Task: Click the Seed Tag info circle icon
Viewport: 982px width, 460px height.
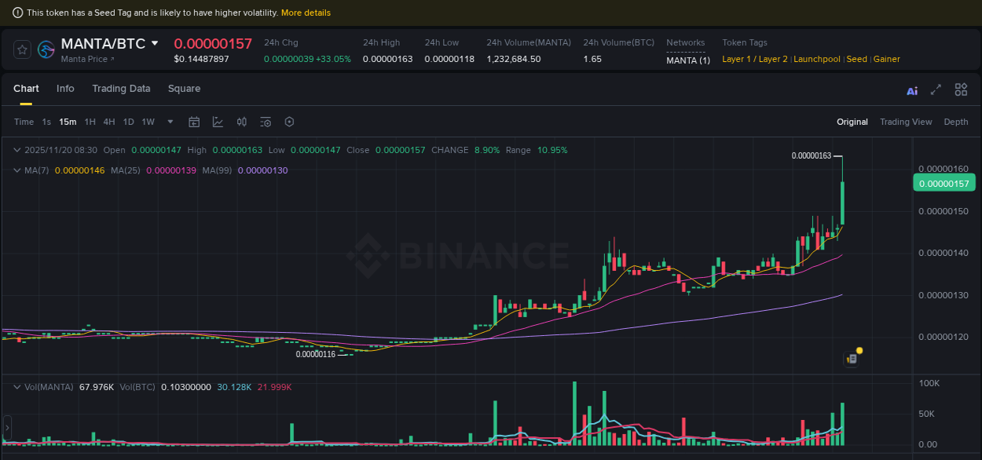Action: point(17,12)
